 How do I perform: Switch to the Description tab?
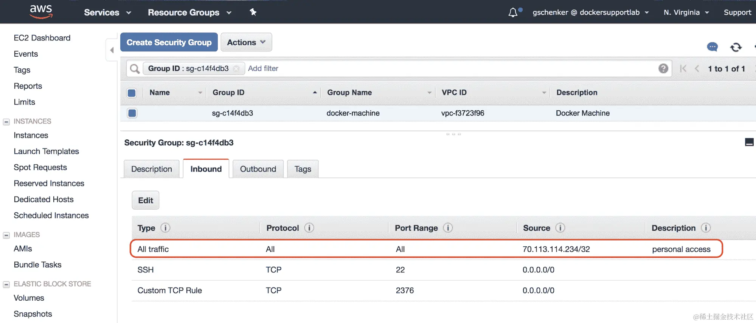tap(152, 169)
